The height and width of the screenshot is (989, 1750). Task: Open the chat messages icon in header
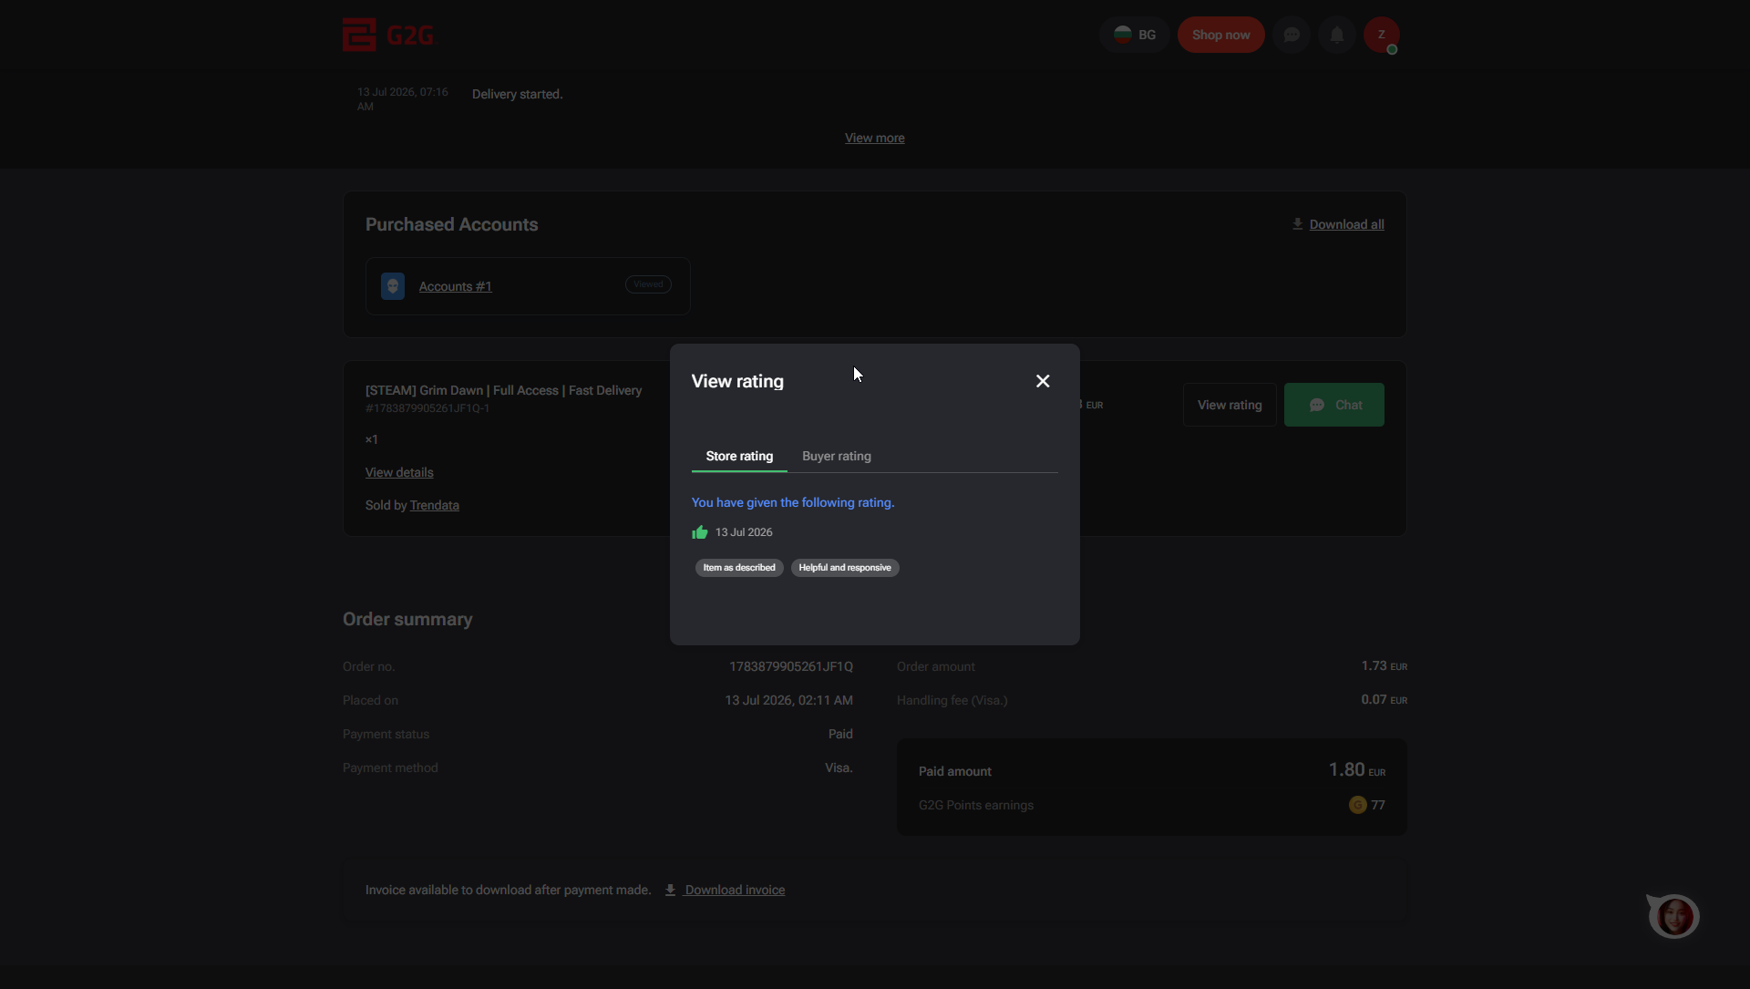pyautogui.click(x=1292, y=35)
